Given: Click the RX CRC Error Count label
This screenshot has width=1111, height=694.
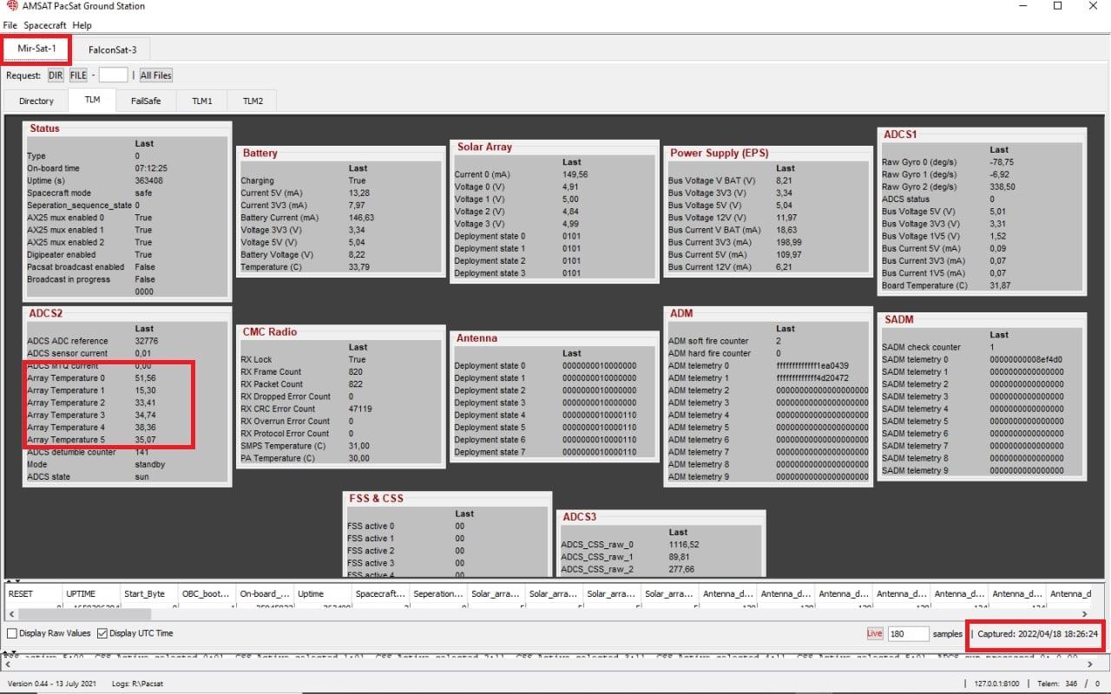Looking at the screenshot, I should (278, 409).
